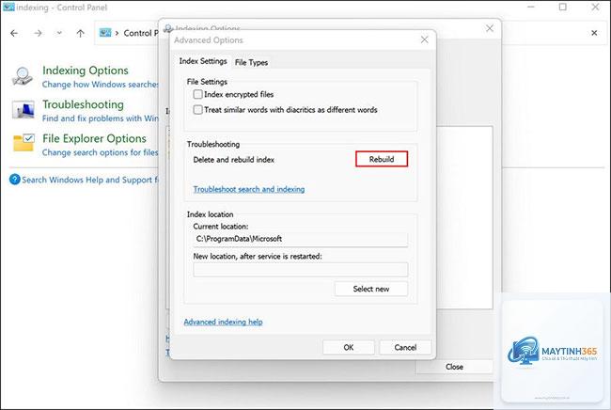Click Control Panel breadcrumb in address bar
Viewport: 611px width, 410px height.
pyautogui.click(x=141, y=33)
